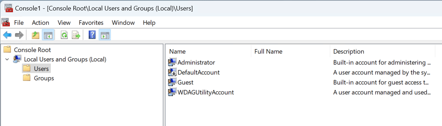Click the gray Forward arrow in toolbar

19,35
